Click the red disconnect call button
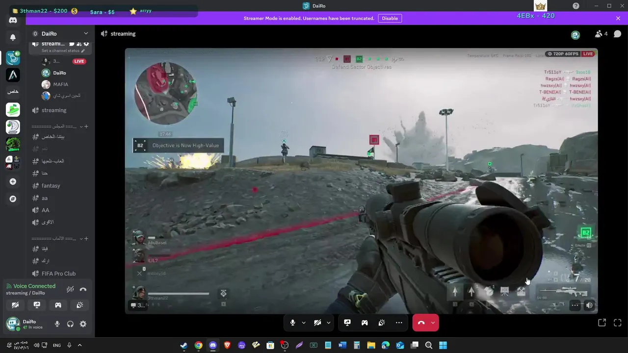Screen dimensions: 628x353 421,323
